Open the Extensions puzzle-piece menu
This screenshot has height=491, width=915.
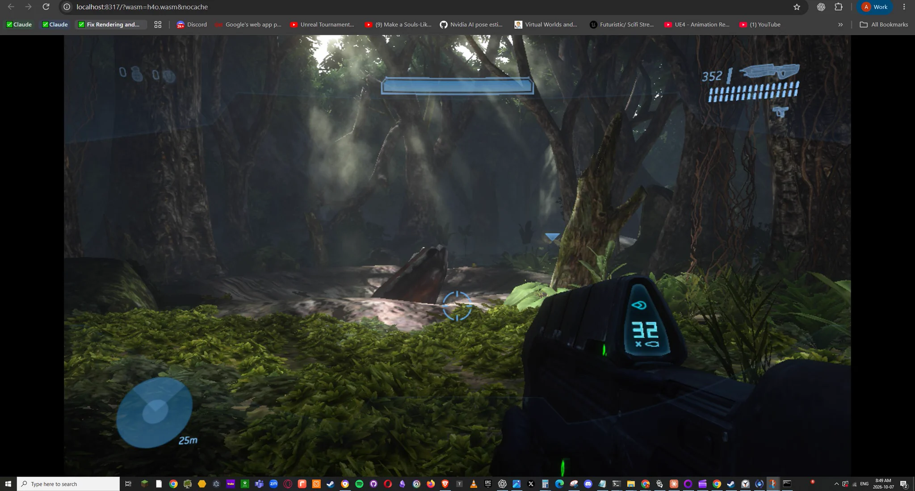(839, 7)
